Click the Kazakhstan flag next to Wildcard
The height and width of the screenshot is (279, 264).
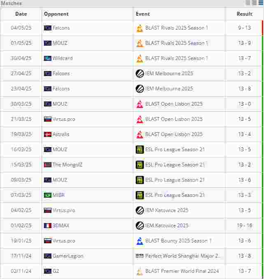(x=48, y=58)
